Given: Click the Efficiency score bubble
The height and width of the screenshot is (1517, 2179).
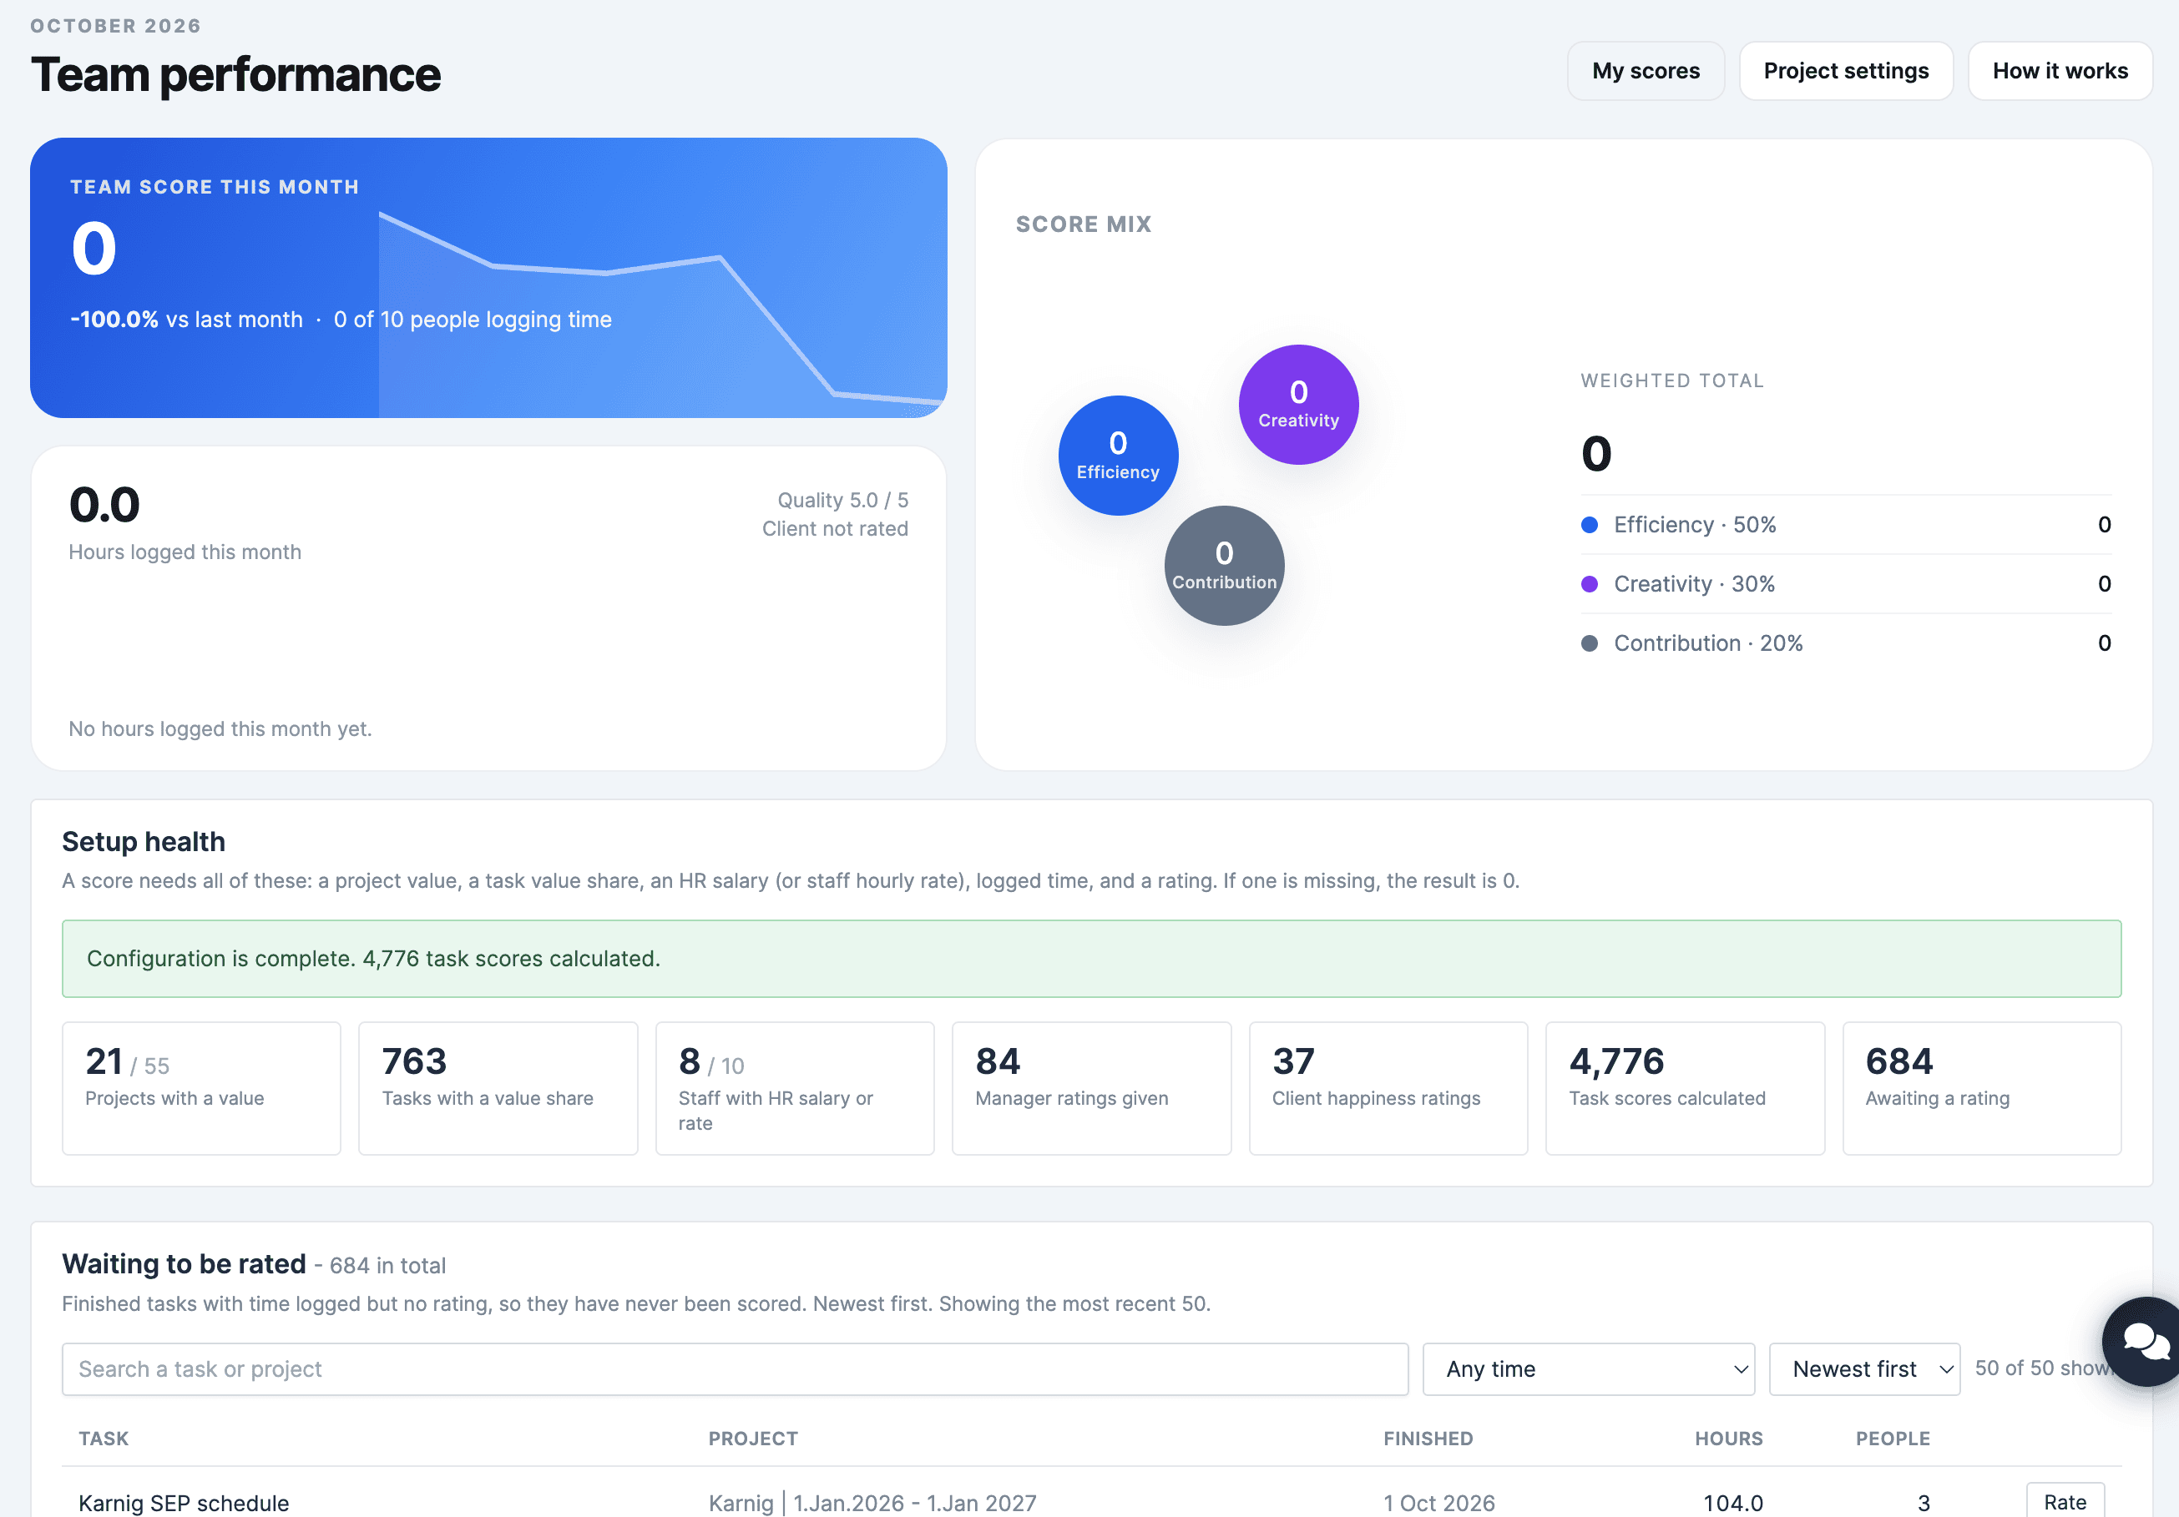Looking at the screenshot, I should coord(1118,456).
